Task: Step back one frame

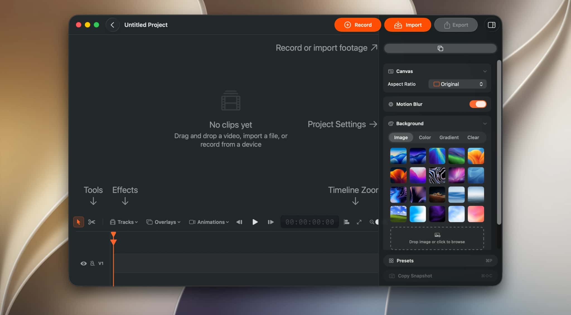Action: [239, 222]
